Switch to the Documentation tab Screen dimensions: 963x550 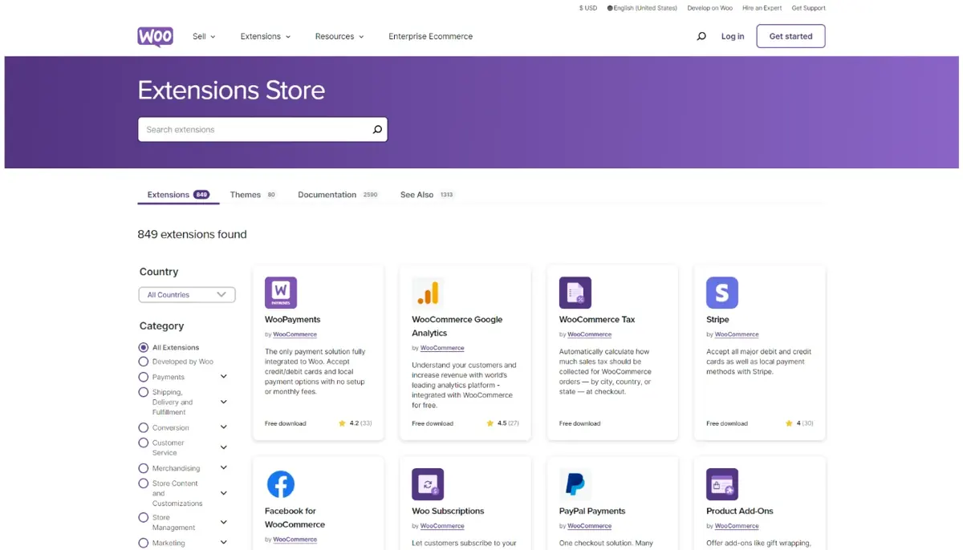pos(338,195)
